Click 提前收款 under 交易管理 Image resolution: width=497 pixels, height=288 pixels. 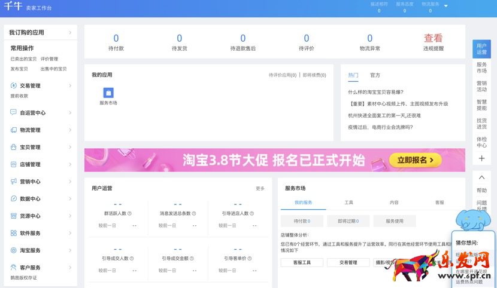pyautogui.click(x=19, y=96)
